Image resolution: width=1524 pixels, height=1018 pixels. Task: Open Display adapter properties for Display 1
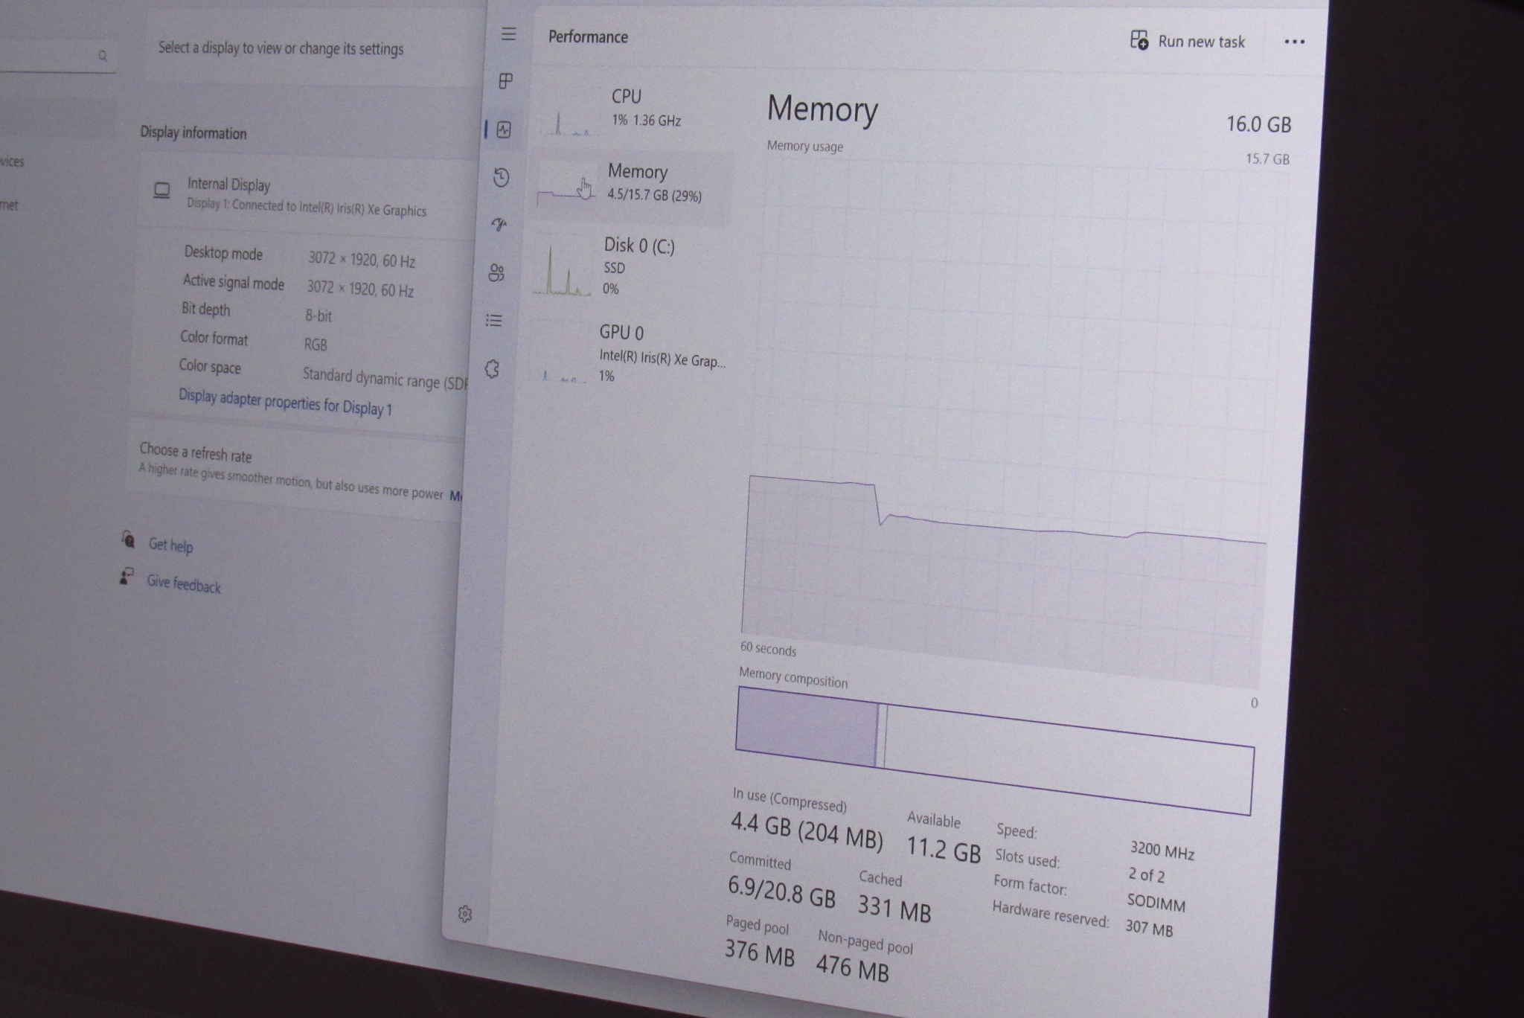coord(285,402)
